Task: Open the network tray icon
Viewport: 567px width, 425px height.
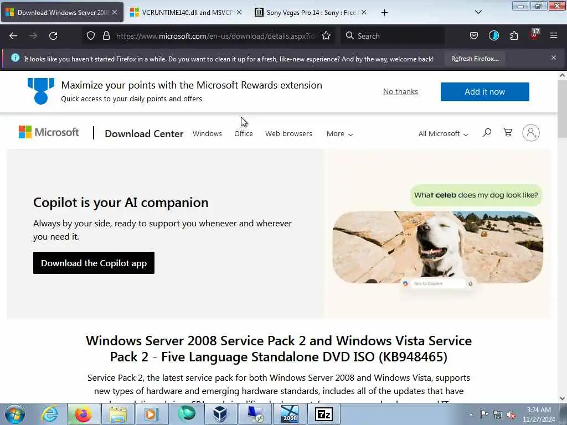Action: tap(498, 414)
